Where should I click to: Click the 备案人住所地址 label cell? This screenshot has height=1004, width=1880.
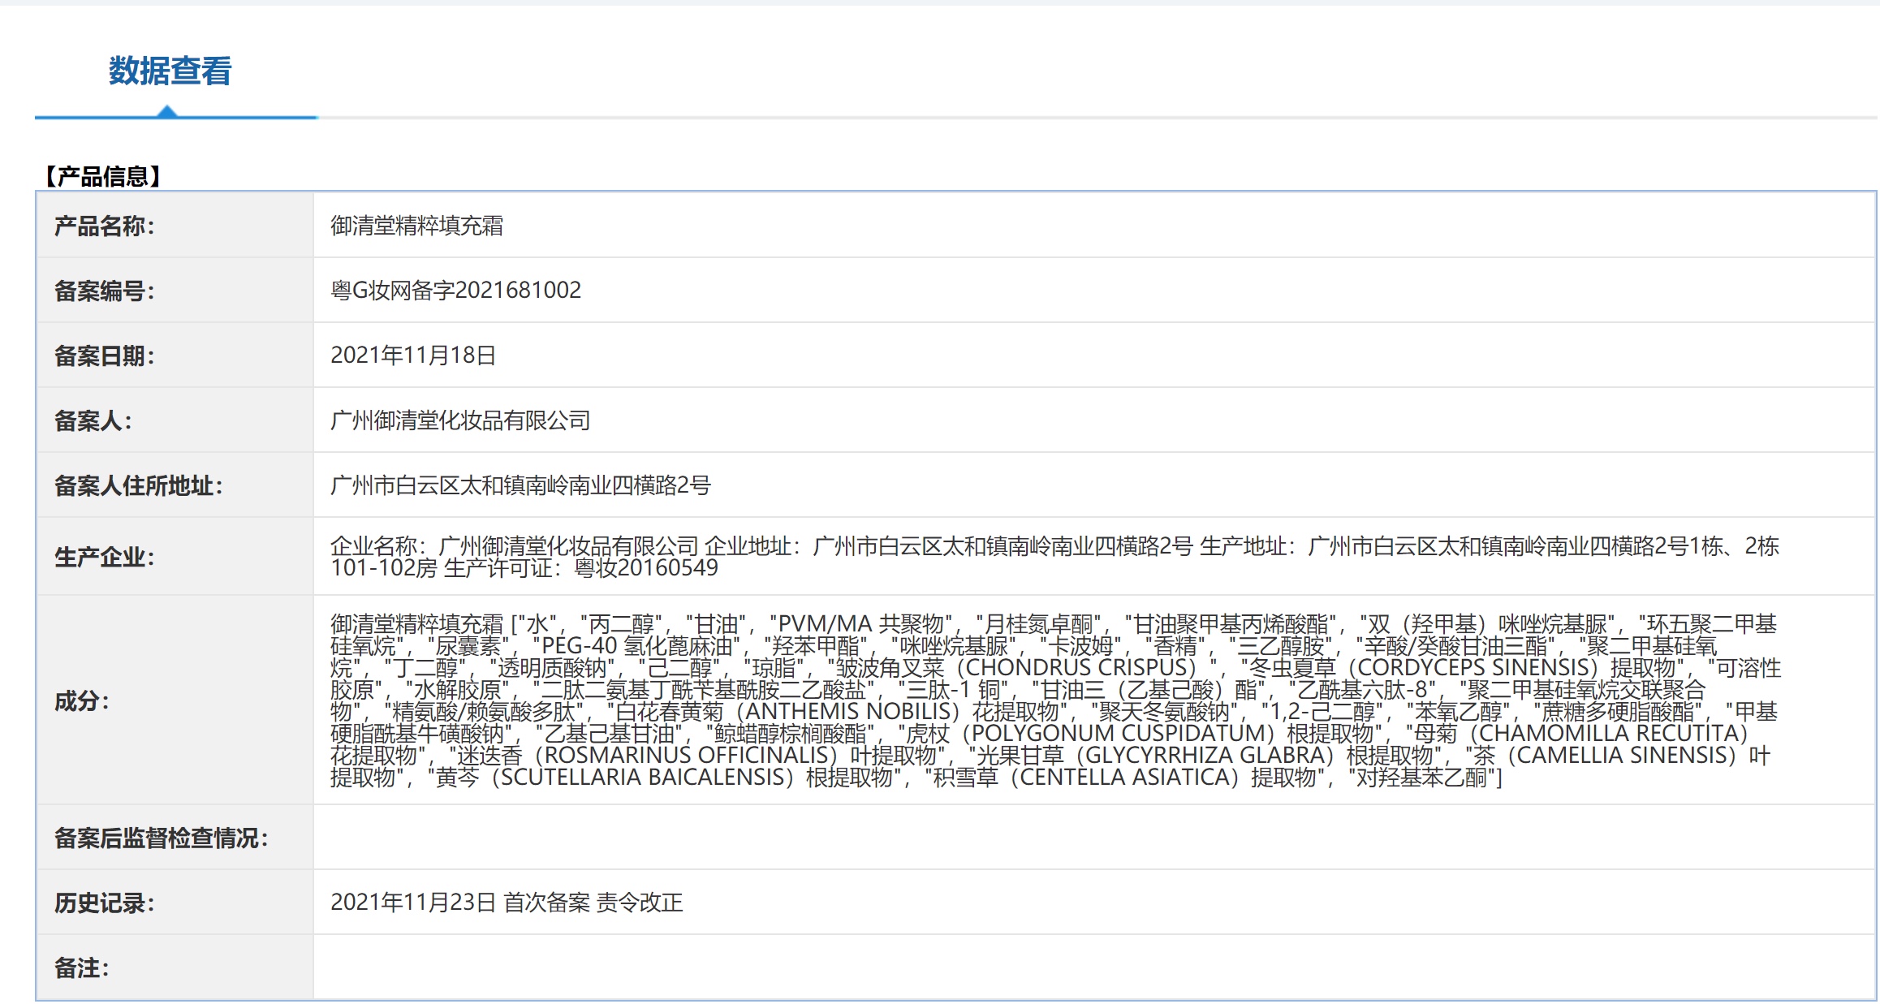coord(138,485)
